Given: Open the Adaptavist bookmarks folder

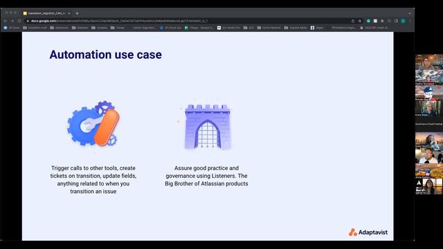Looking at the screenshot, I should 60,28.
